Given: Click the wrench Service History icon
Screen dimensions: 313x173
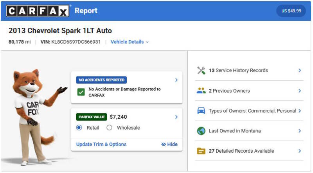Looking at the screenshot, I should tap(201, 70).
